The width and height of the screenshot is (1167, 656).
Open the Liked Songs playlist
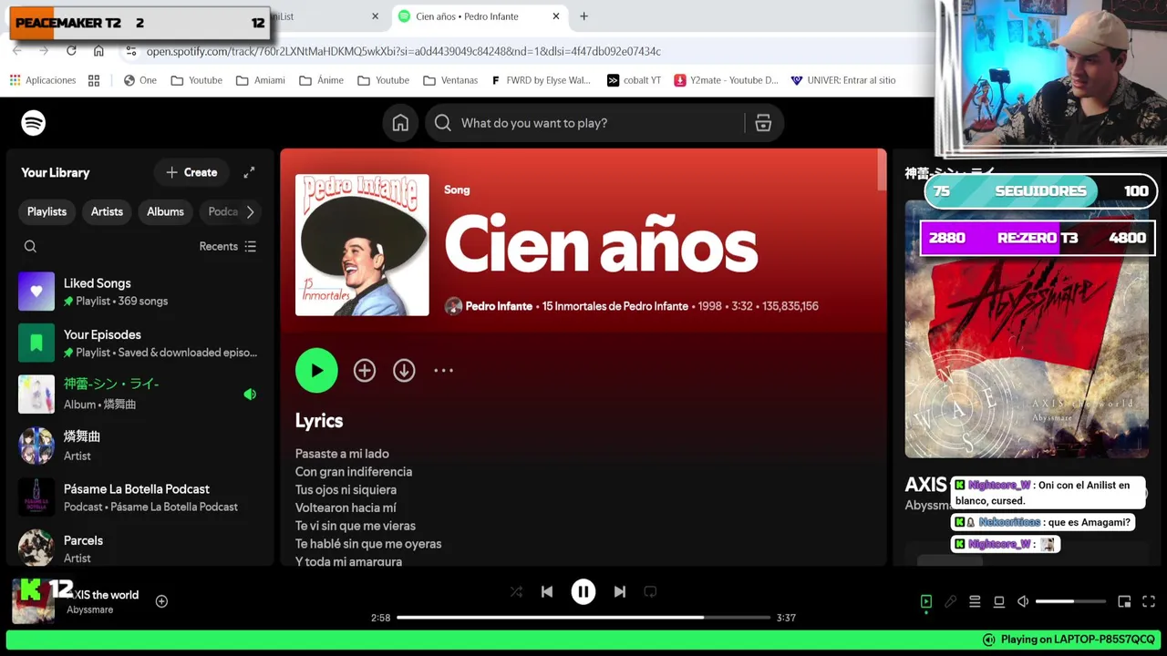click(140, 292)
